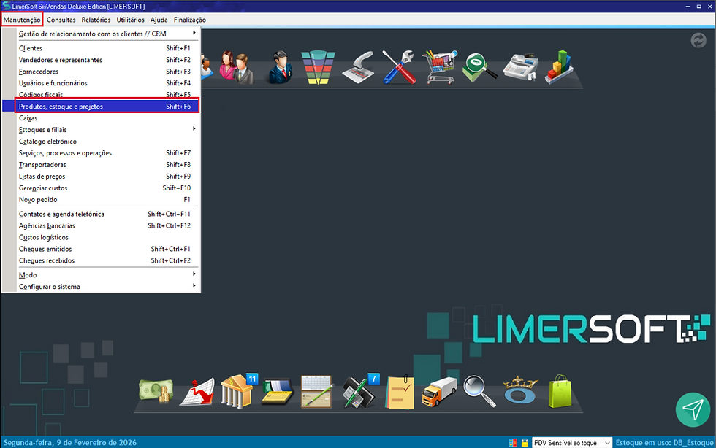This screenshot has height=448, width=716.
Task: Open the green shopping bag icon
Action: tap(560, 391)
